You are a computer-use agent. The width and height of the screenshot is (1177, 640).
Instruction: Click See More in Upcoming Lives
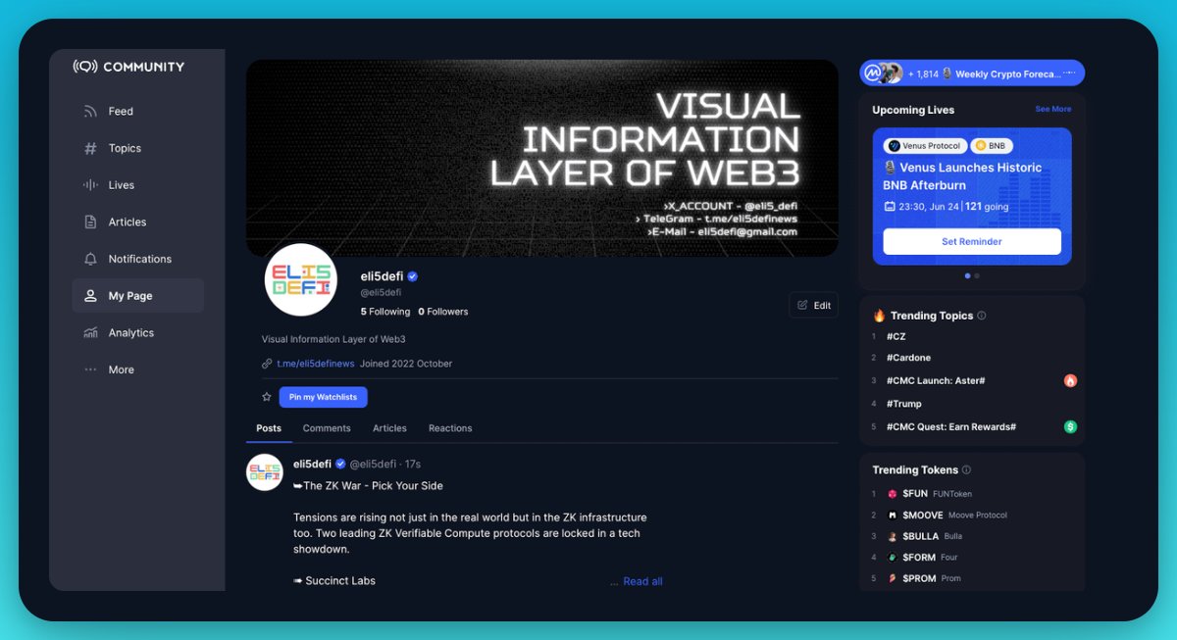point(1053,109)
